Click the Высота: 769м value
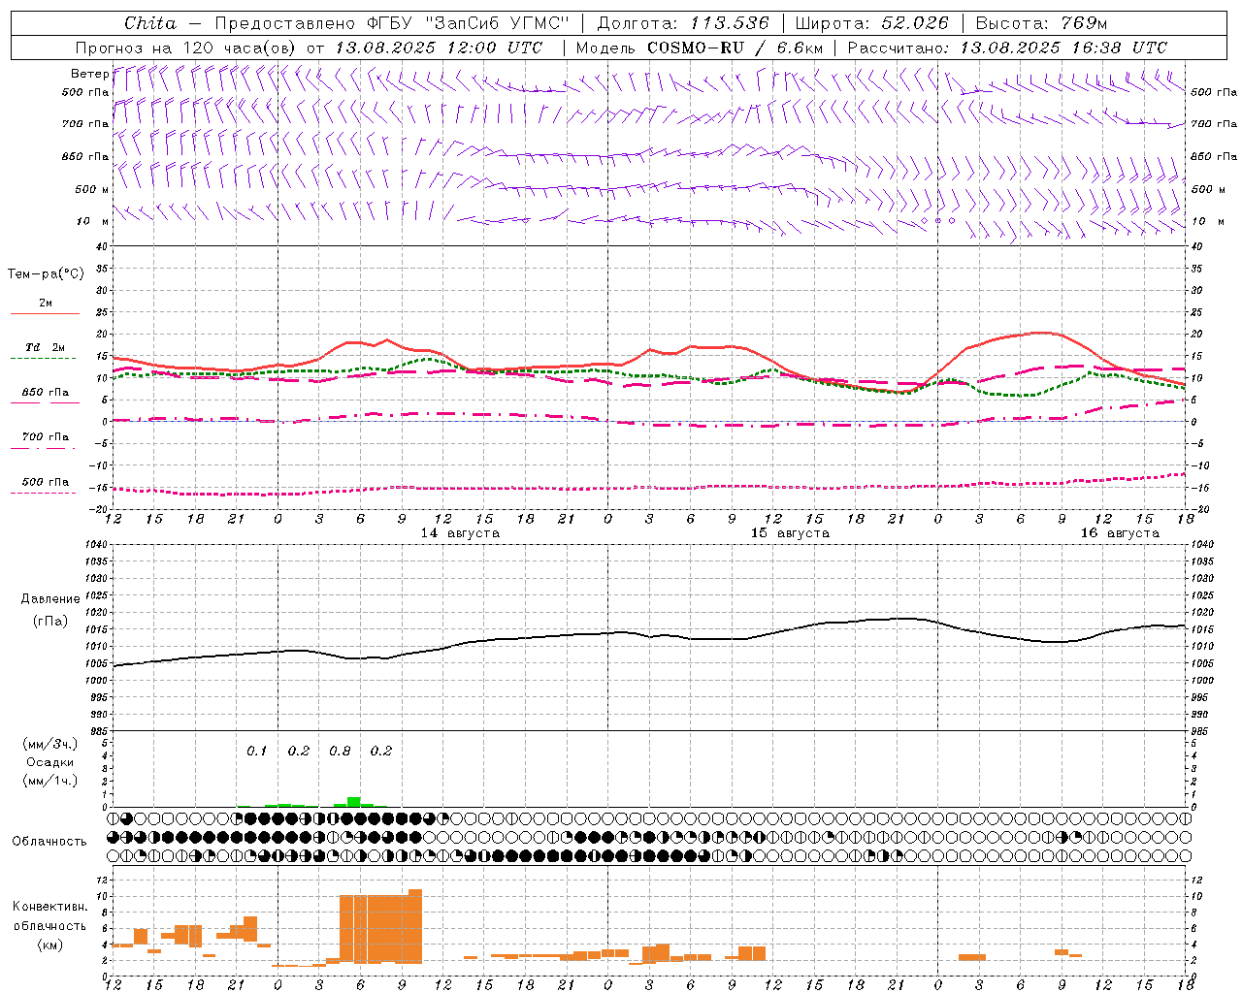1242x993 pixels. (x=1041, y=23)
